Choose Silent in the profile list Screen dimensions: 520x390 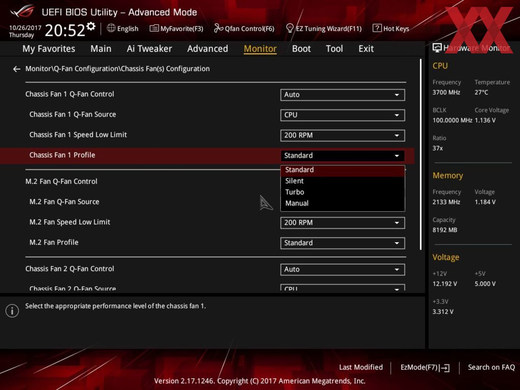click(x=343, y=181)
